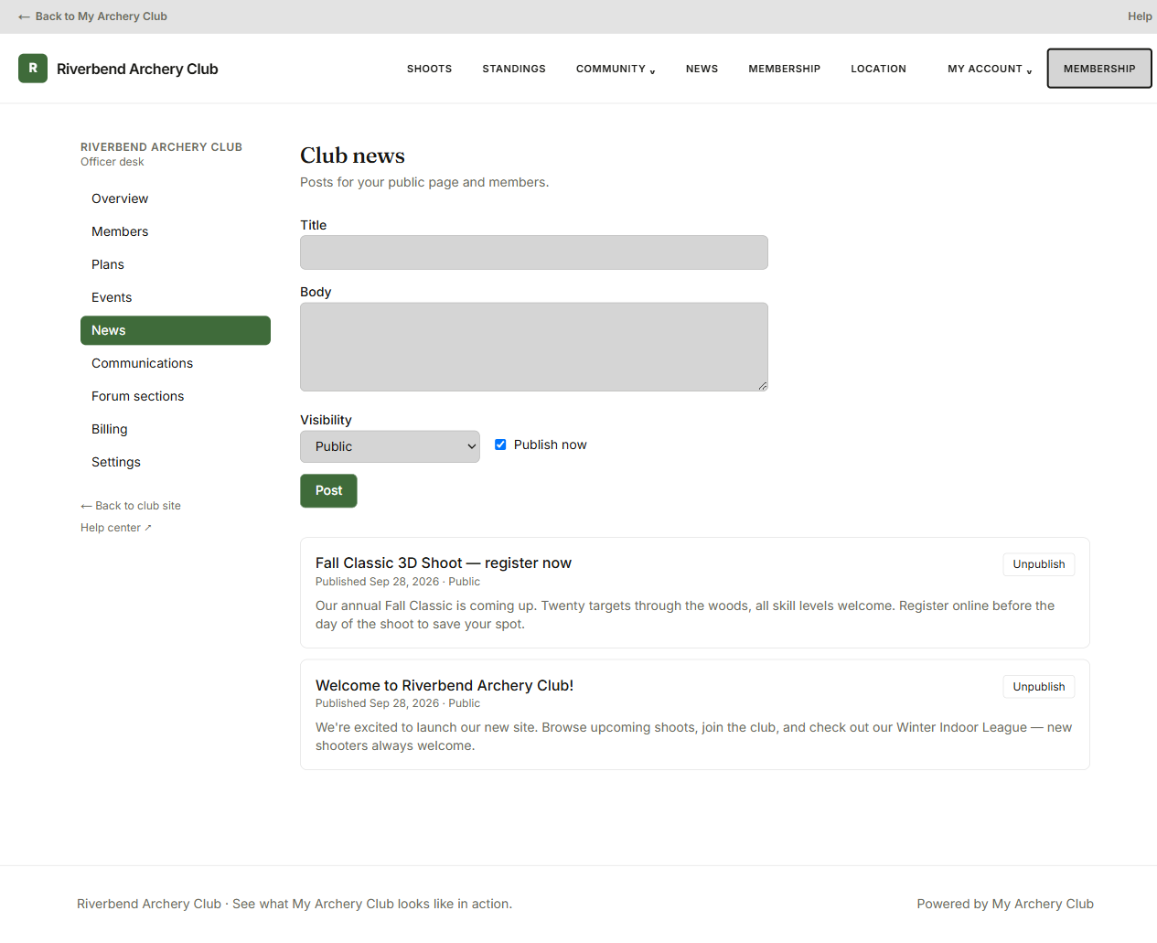Open Billing in the sidebar

click(x=176, y=429)
